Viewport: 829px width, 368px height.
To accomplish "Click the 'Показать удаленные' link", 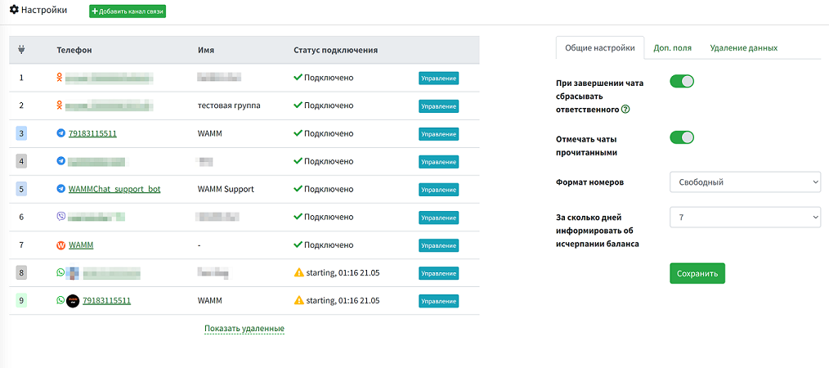I will click(x=244, y=329).
